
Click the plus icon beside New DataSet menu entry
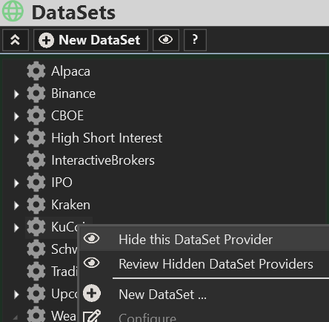point(92,293)
